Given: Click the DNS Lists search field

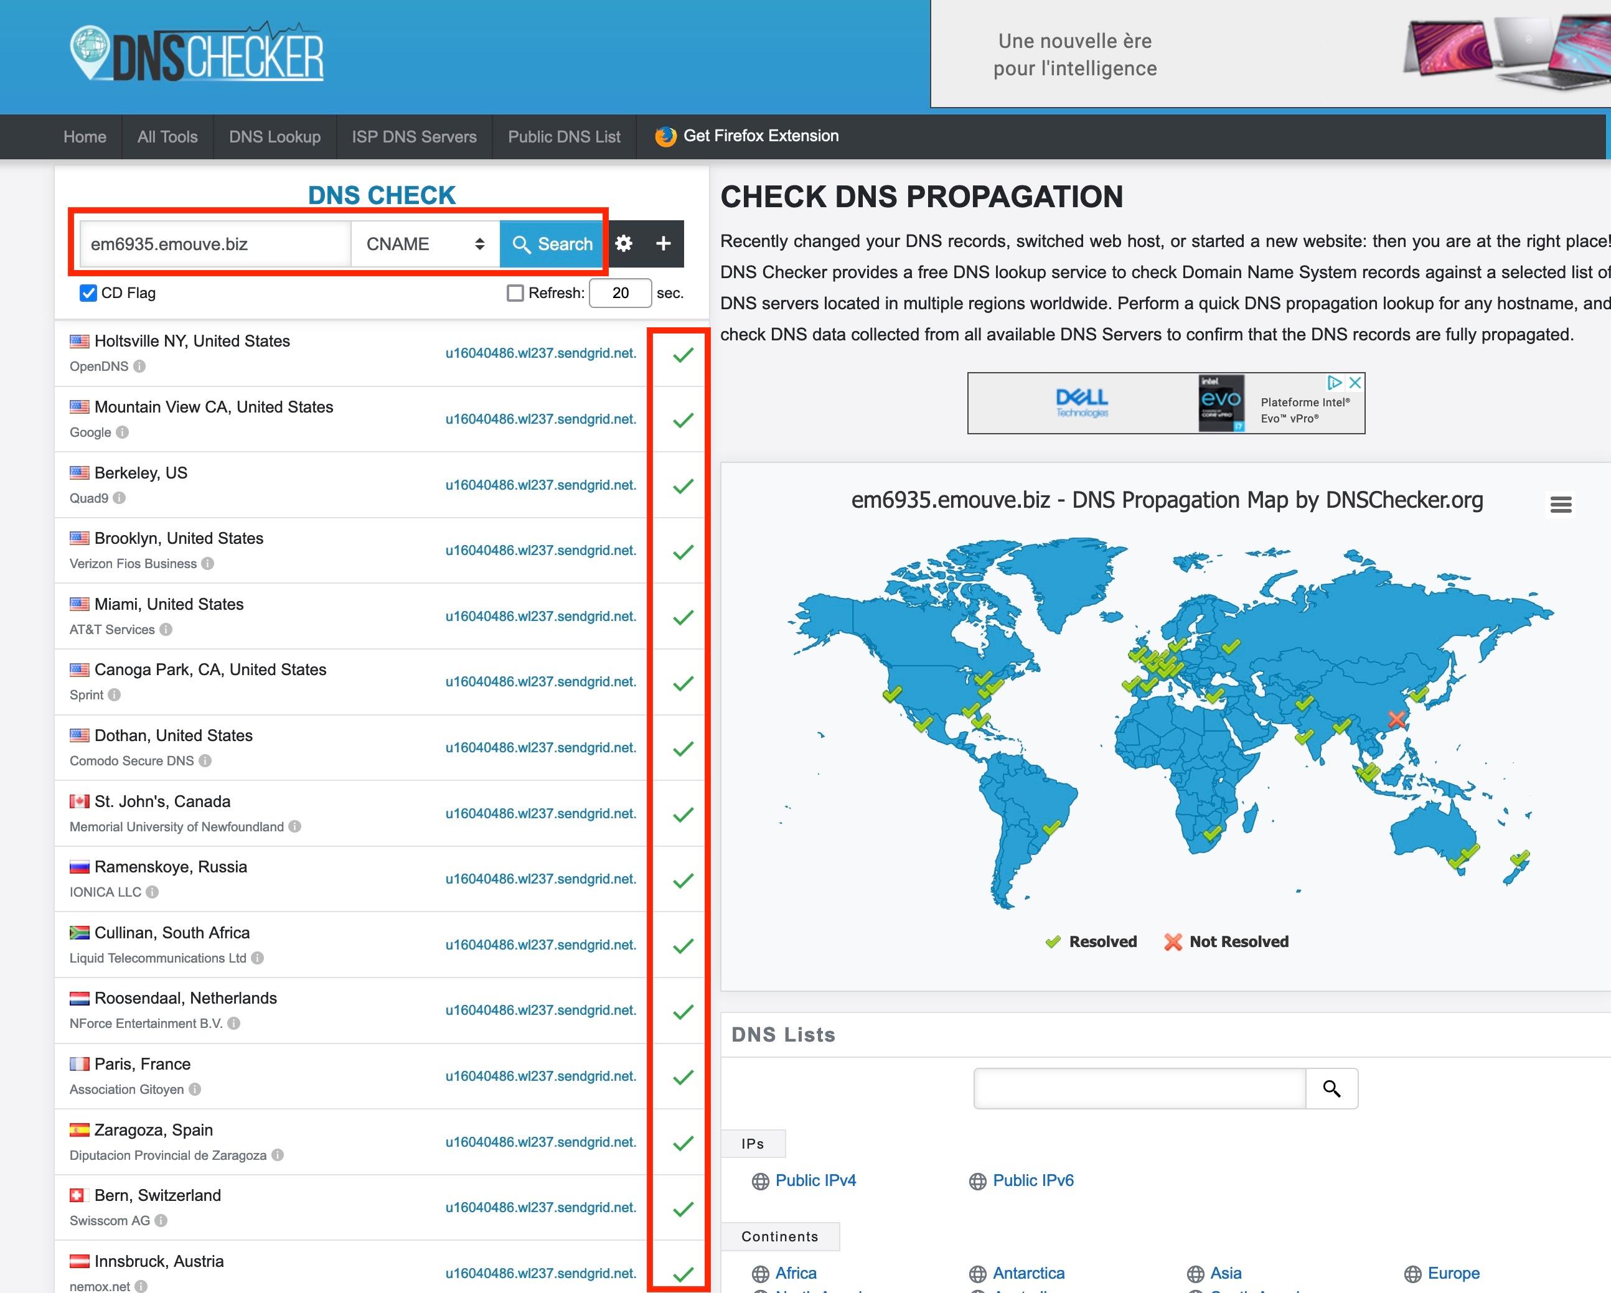Looking at the screenshot, I should coord(1140,1088).
